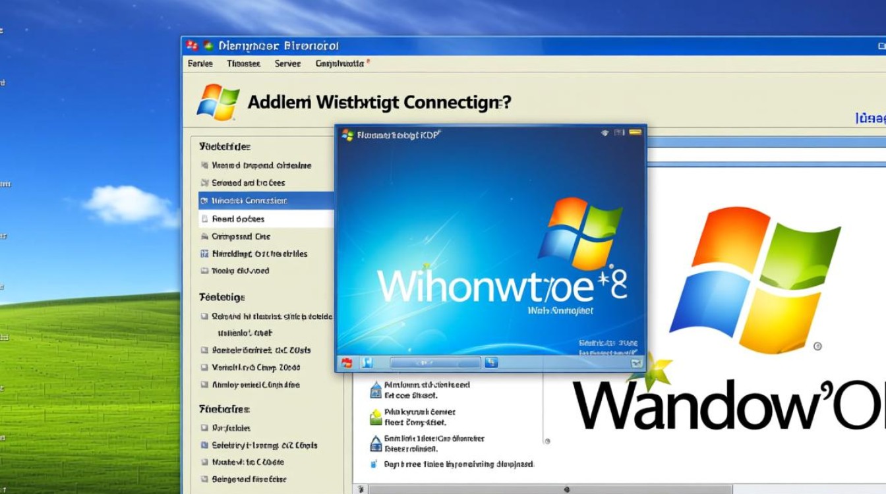This screenshot has width=886, height=494.
Task: Click the red start icon in the inner window taskbar
Action: point(347,362)
